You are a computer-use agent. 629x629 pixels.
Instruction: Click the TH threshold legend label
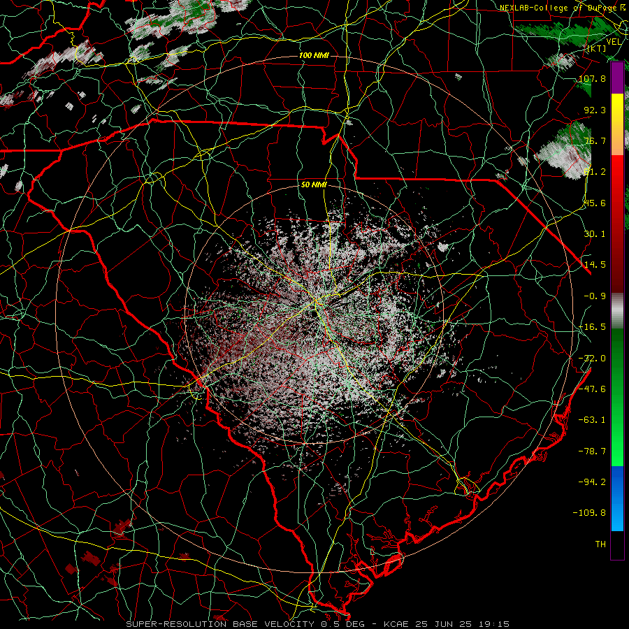pyautogui.click(x=600, y=544)
